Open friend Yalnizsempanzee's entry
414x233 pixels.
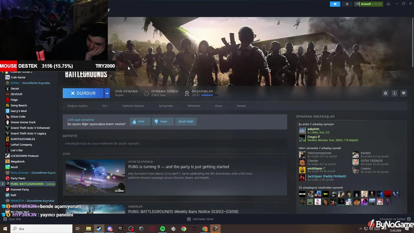[319, 153]
